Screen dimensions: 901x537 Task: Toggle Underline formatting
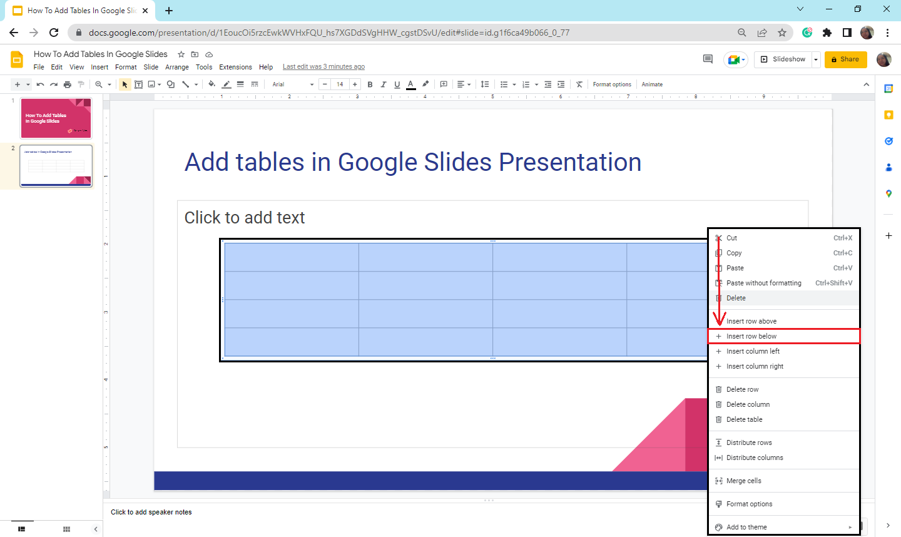click(397, 84)
